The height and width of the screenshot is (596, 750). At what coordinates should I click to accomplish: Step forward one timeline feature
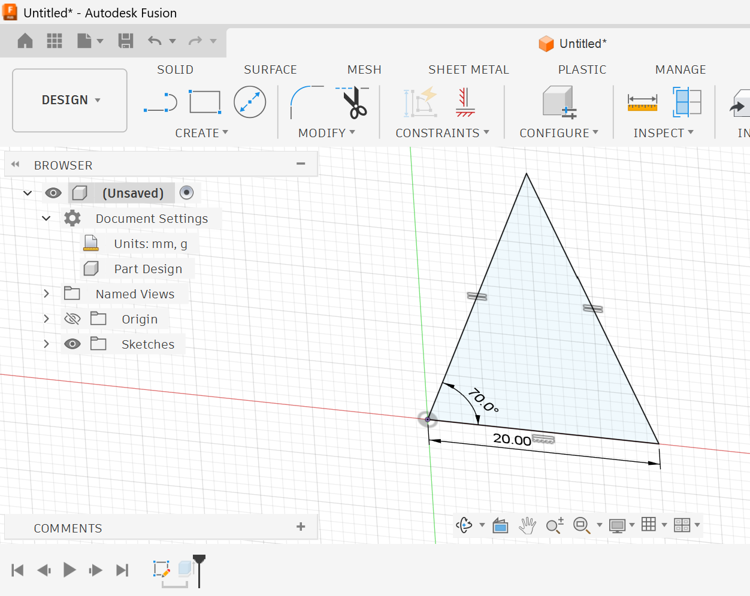95,570
